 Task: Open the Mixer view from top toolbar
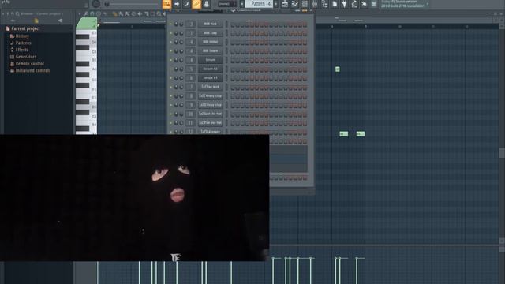pos(315,4)
